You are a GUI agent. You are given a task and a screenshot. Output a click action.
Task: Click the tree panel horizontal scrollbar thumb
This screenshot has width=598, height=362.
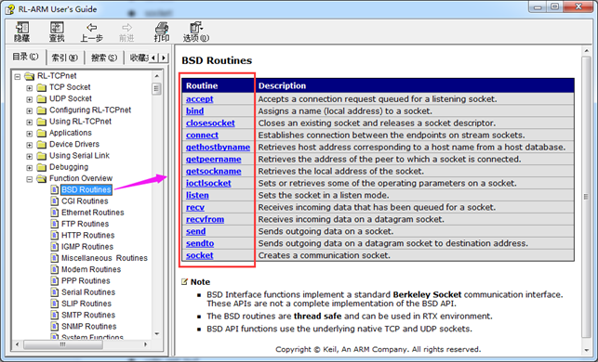[63, 344]
